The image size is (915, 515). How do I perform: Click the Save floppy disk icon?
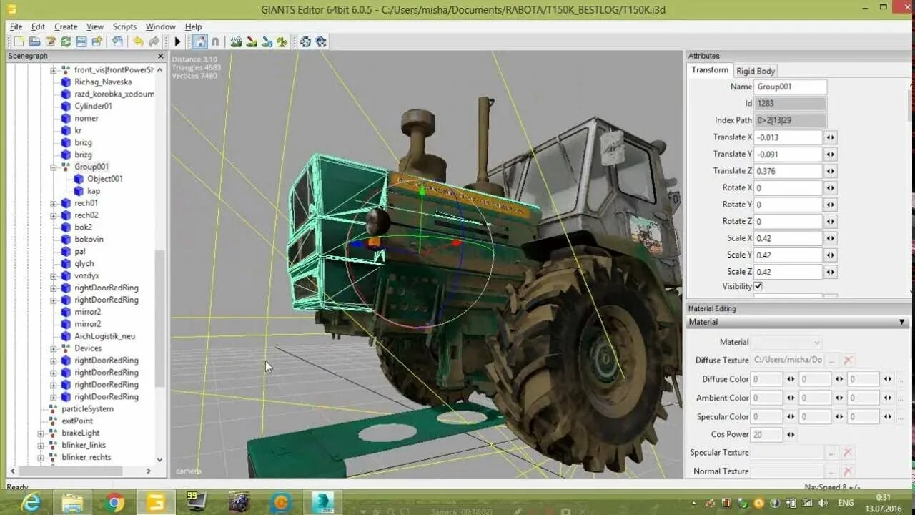[x=81, y=42]
